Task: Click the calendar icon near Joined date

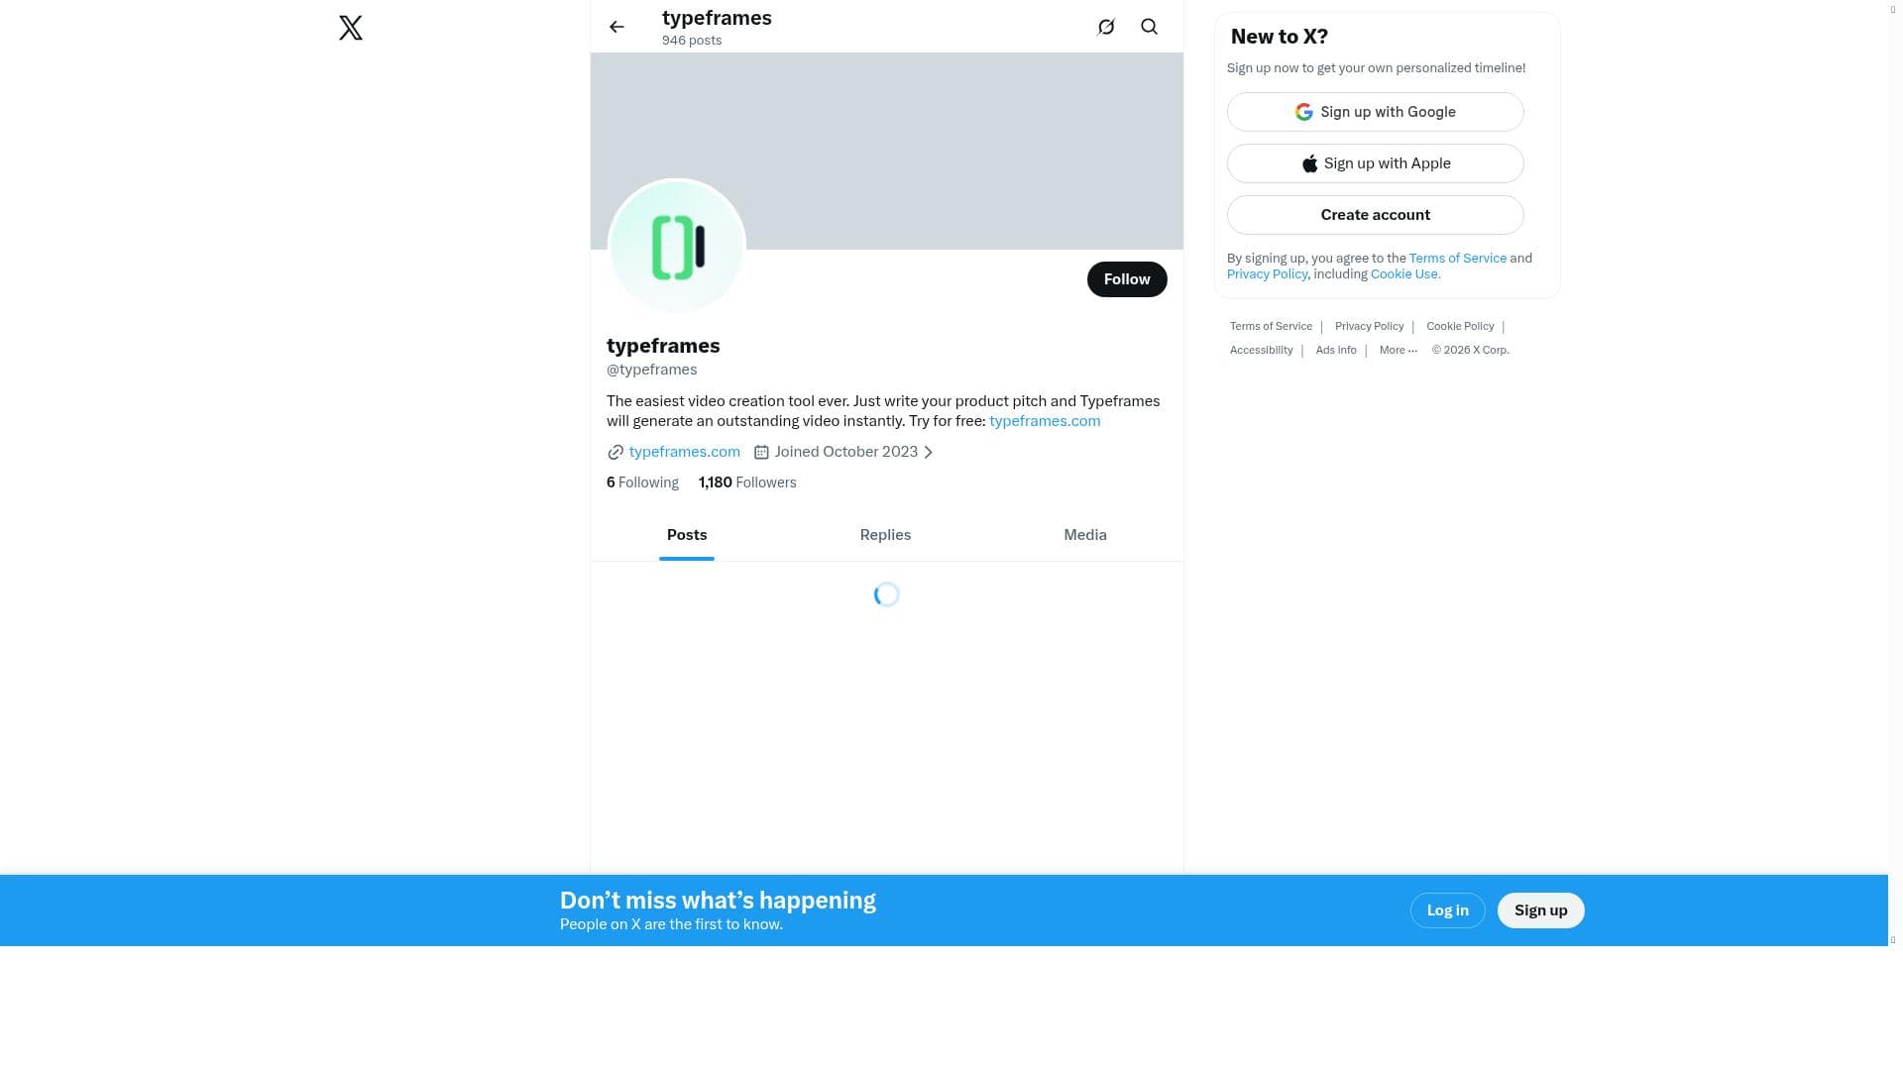Action: click(x=761, y=453)
